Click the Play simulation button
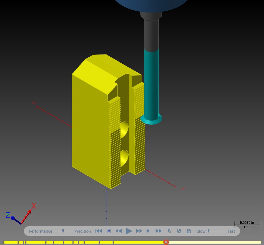 click(129, 231)
